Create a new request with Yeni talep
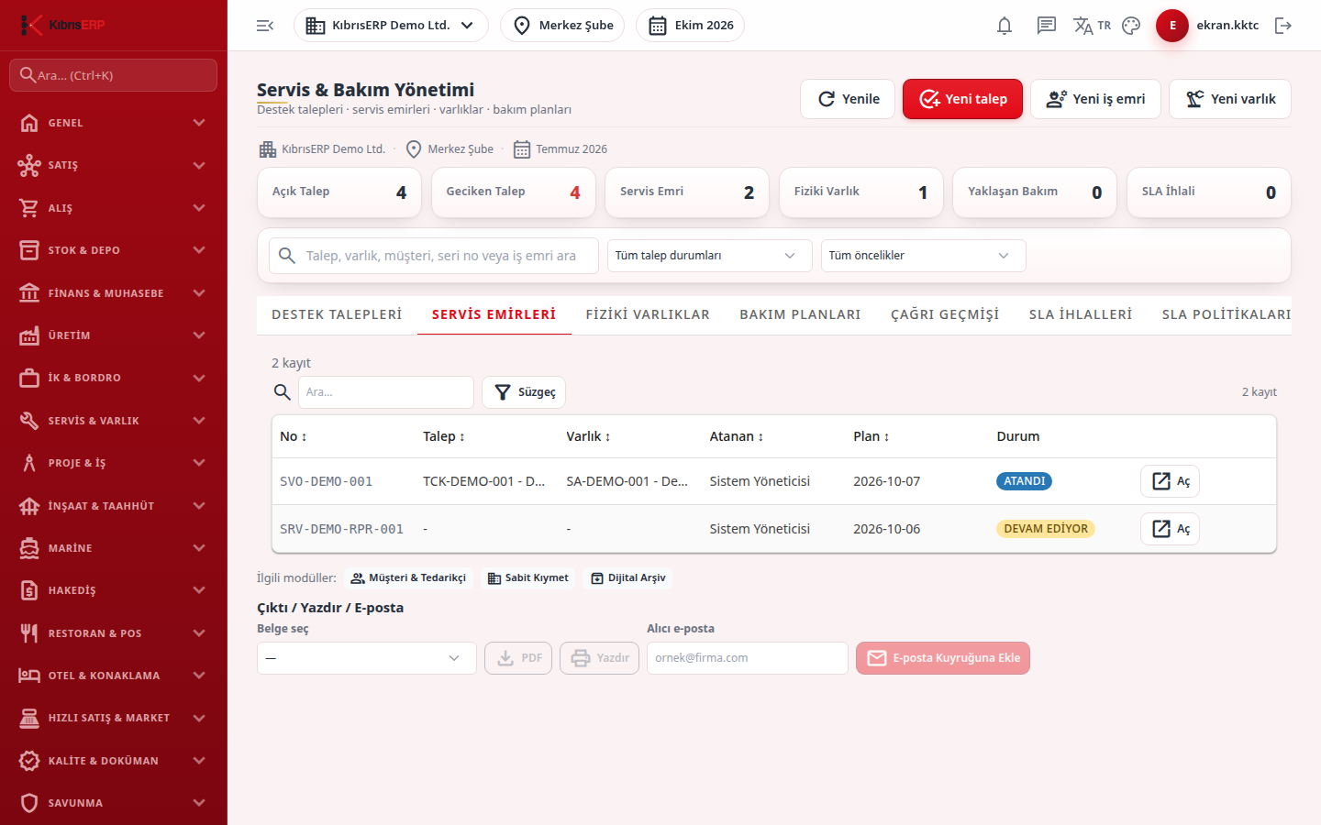Image resolution: width=1321 pixels, height=825 pixels. coord(962,99)
